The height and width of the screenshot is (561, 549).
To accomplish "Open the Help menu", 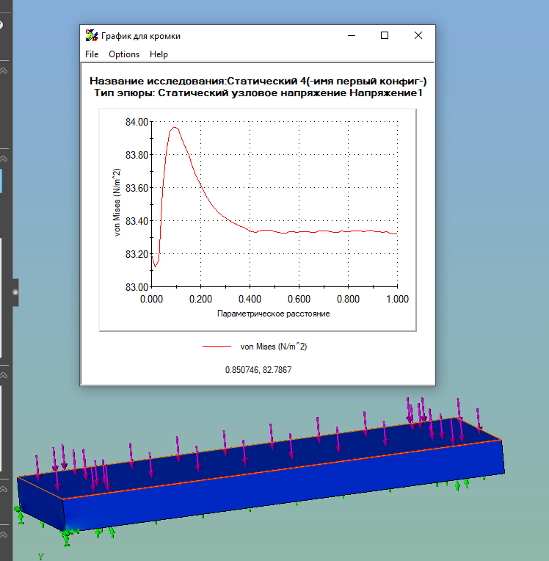I will pyautogui.click(x=159, y=54).
